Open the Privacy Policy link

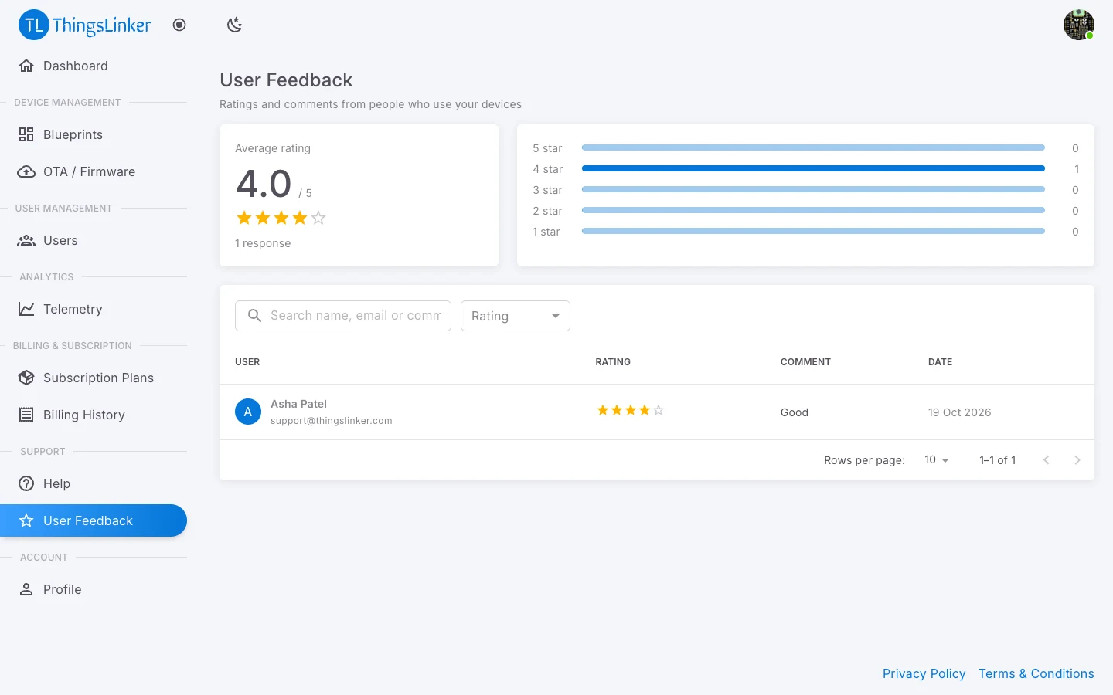coord(924,673)
